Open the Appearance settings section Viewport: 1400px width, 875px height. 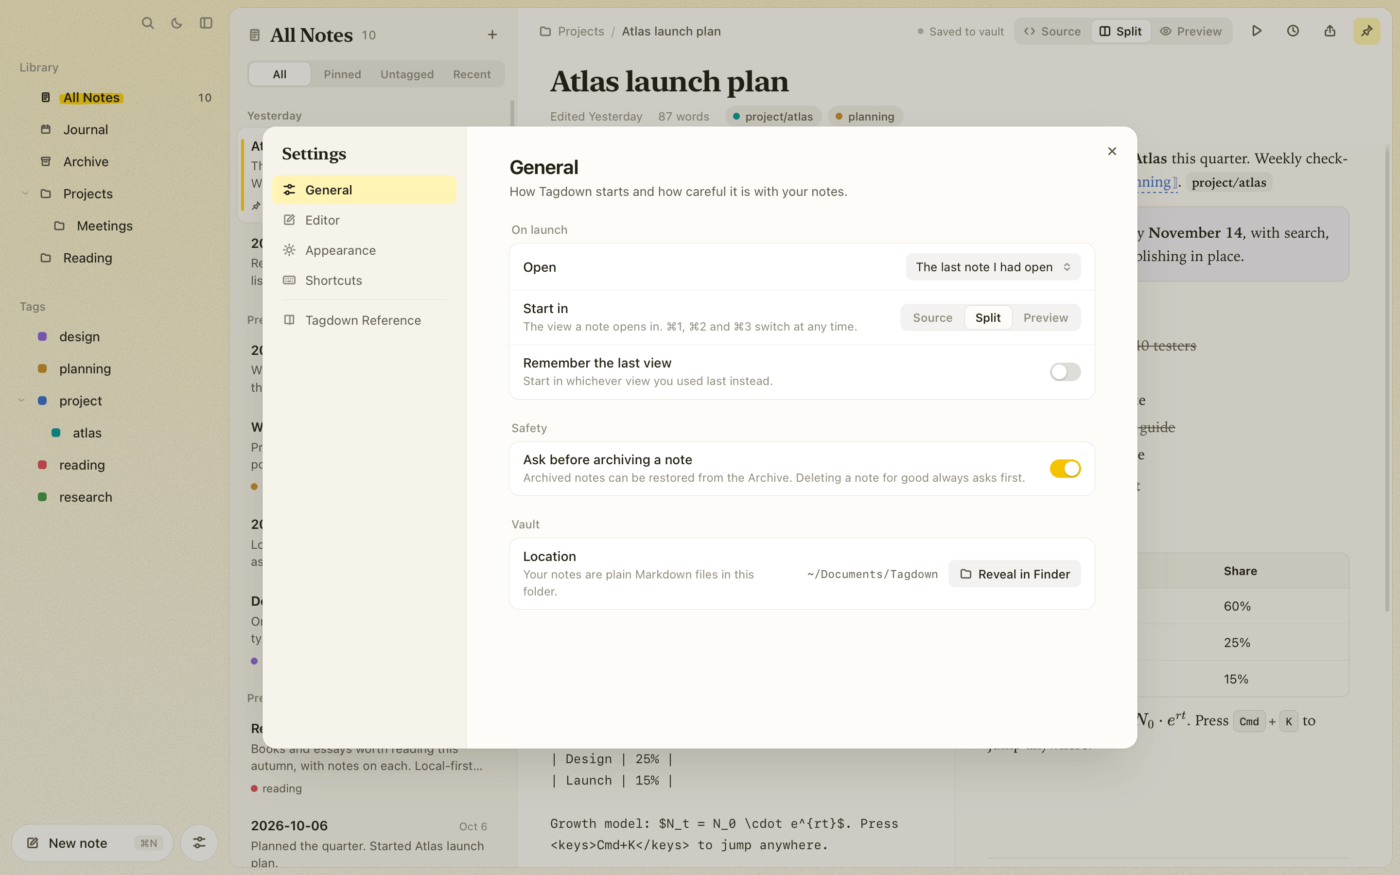pyautogui.click(x=364, y=250)
